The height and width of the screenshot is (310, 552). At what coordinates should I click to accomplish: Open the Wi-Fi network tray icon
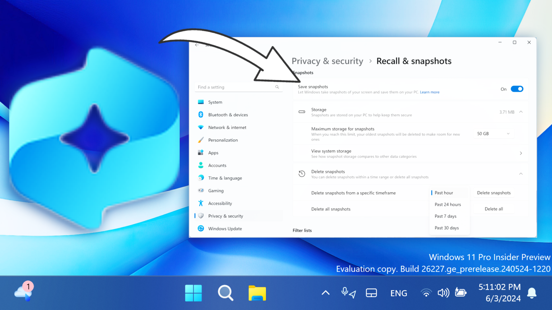click(426, 293)
